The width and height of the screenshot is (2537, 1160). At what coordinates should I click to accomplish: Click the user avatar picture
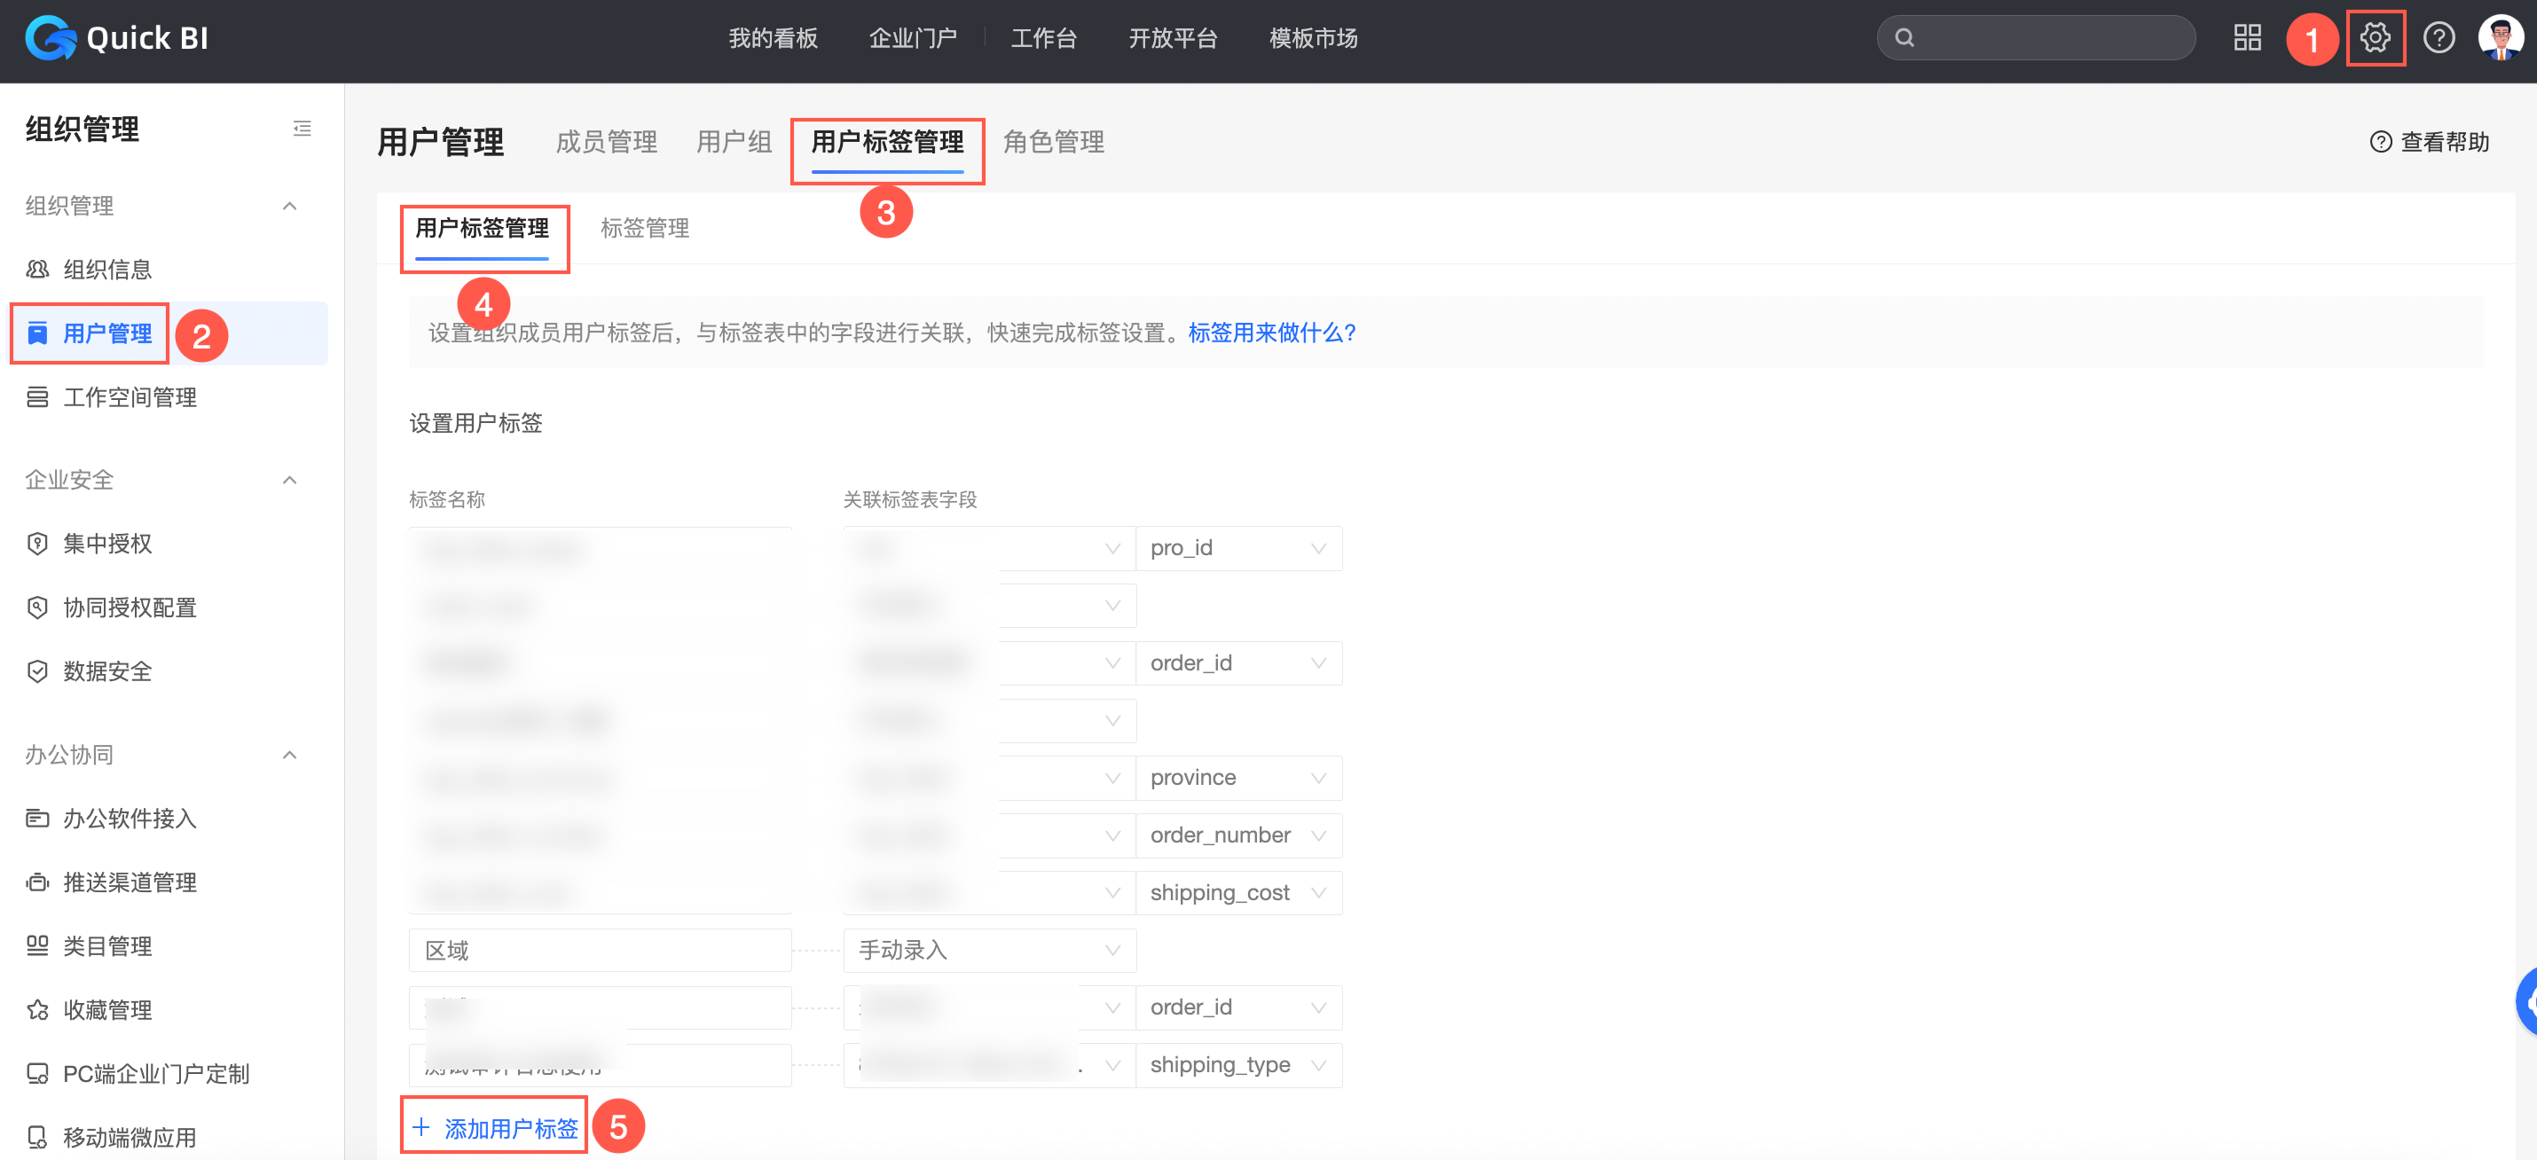(x=2500, y=38)
